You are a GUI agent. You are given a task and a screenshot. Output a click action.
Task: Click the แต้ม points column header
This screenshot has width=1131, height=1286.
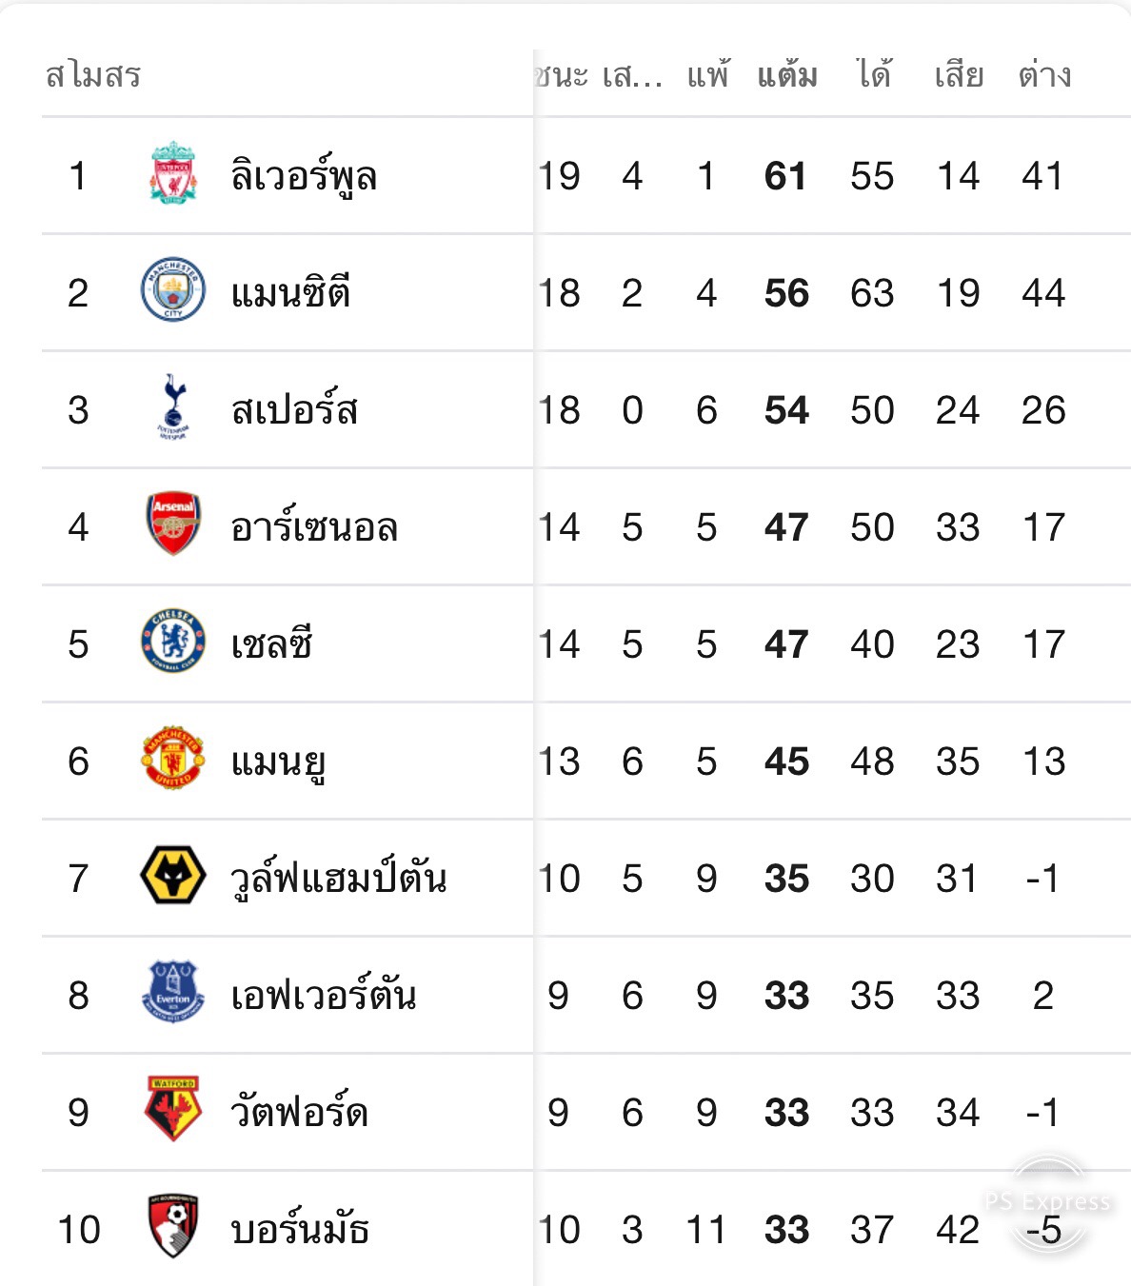click(x=786, y=75)
